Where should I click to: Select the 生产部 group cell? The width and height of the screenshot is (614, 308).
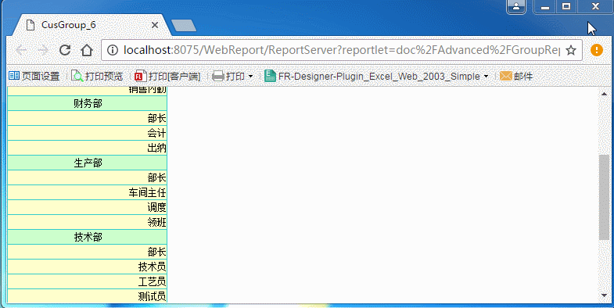88,163
